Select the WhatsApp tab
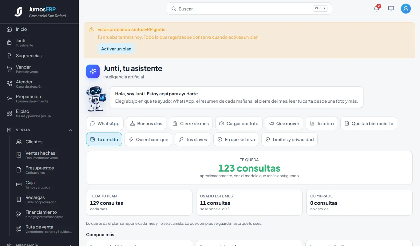 click(x=105, y=123)
